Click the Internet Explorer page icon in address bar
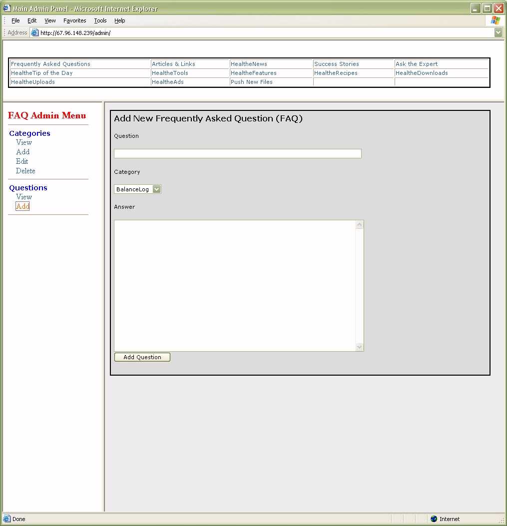507x526 pixels. pyautogui.click(x=35, y=33)
